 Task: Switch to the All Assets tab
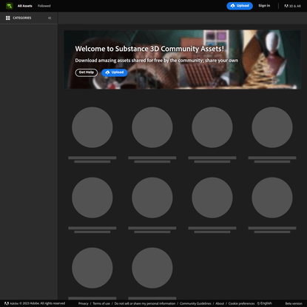(25, 6)
